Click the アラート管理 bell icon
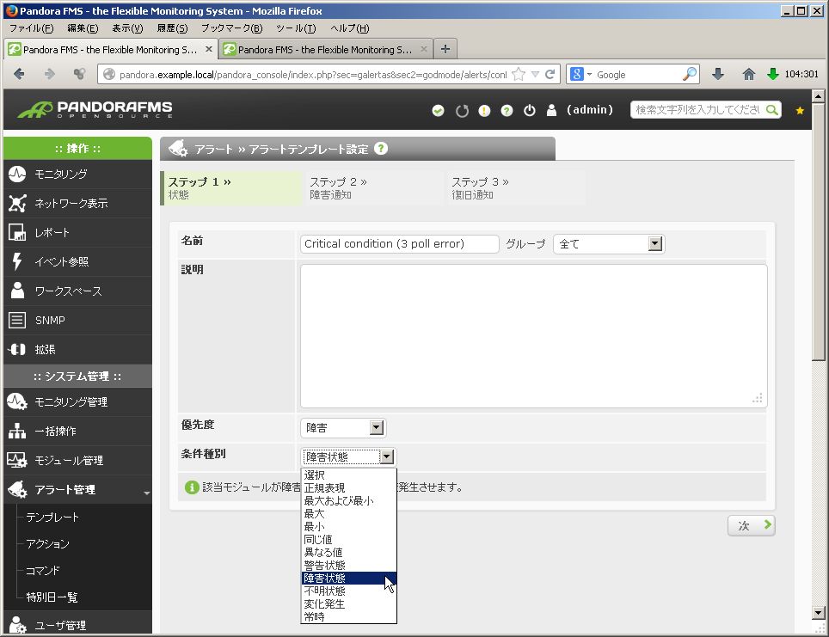 (17, 489)
